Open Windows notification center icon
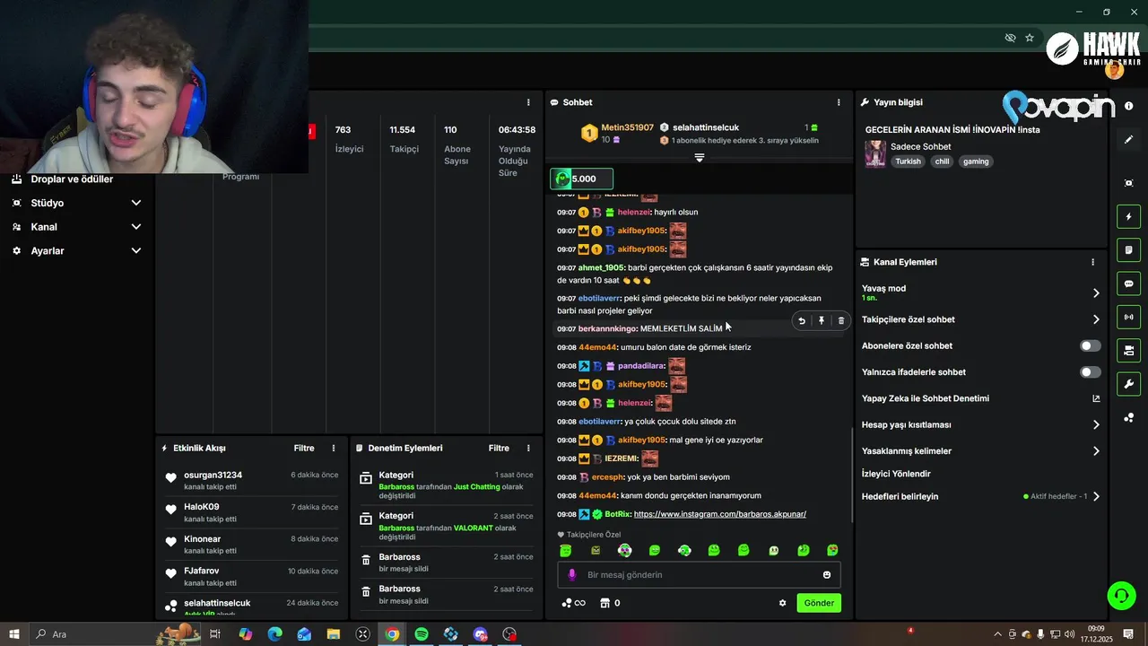Viewport: 1148px width, 646px height. [x=1128, y=634]
